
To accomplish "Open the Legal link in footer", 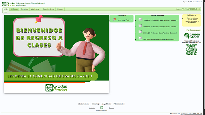I will tap(182, 114).
